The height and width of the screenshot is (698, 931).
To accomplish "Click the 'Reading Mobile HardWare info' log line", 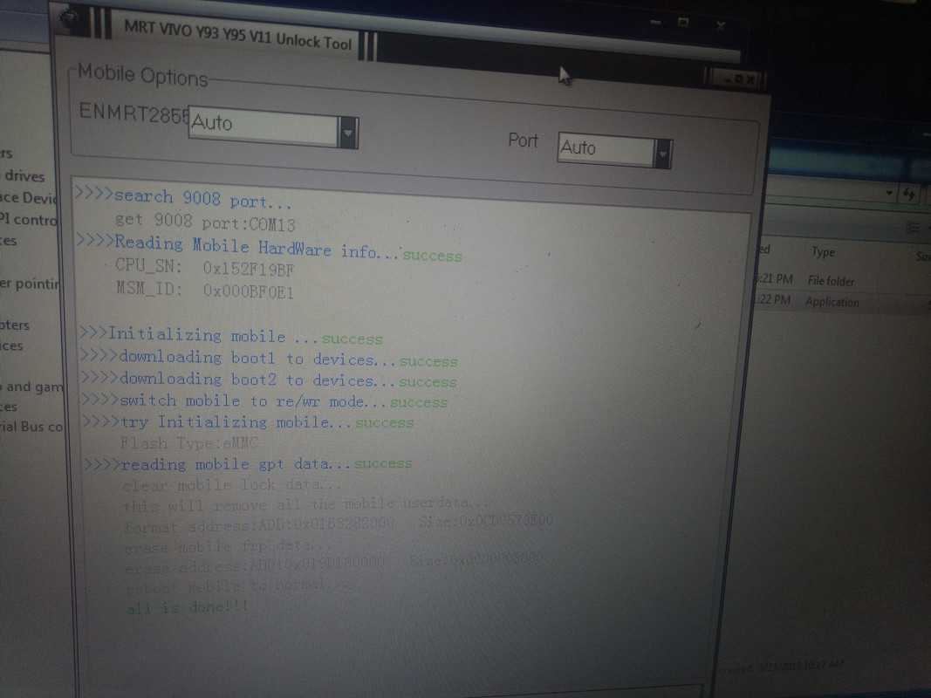I will coord(269,248).
